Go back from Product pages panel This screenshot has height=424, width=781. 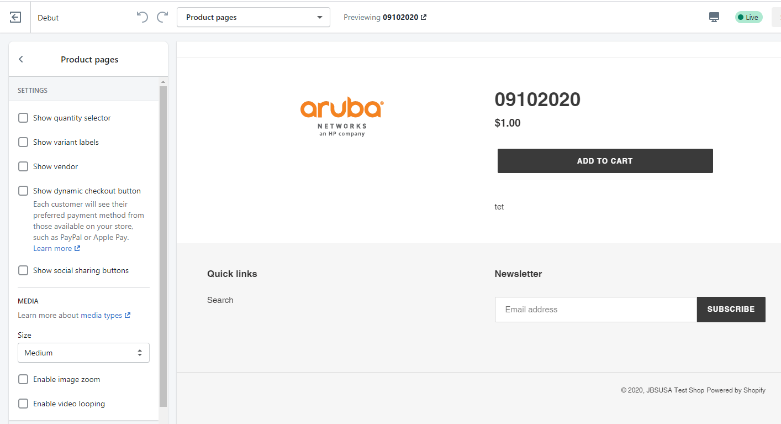21,59
